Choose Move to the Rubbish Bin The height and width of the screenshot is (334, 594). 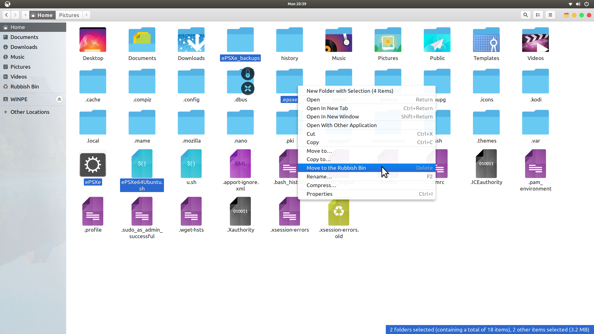[367, 168]
